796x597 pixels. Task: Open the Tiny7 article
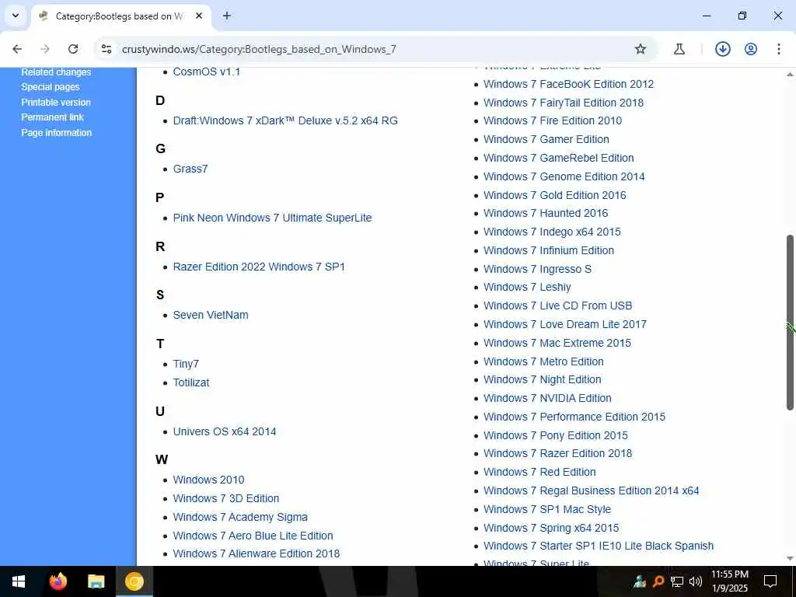(x=186, y=364)
